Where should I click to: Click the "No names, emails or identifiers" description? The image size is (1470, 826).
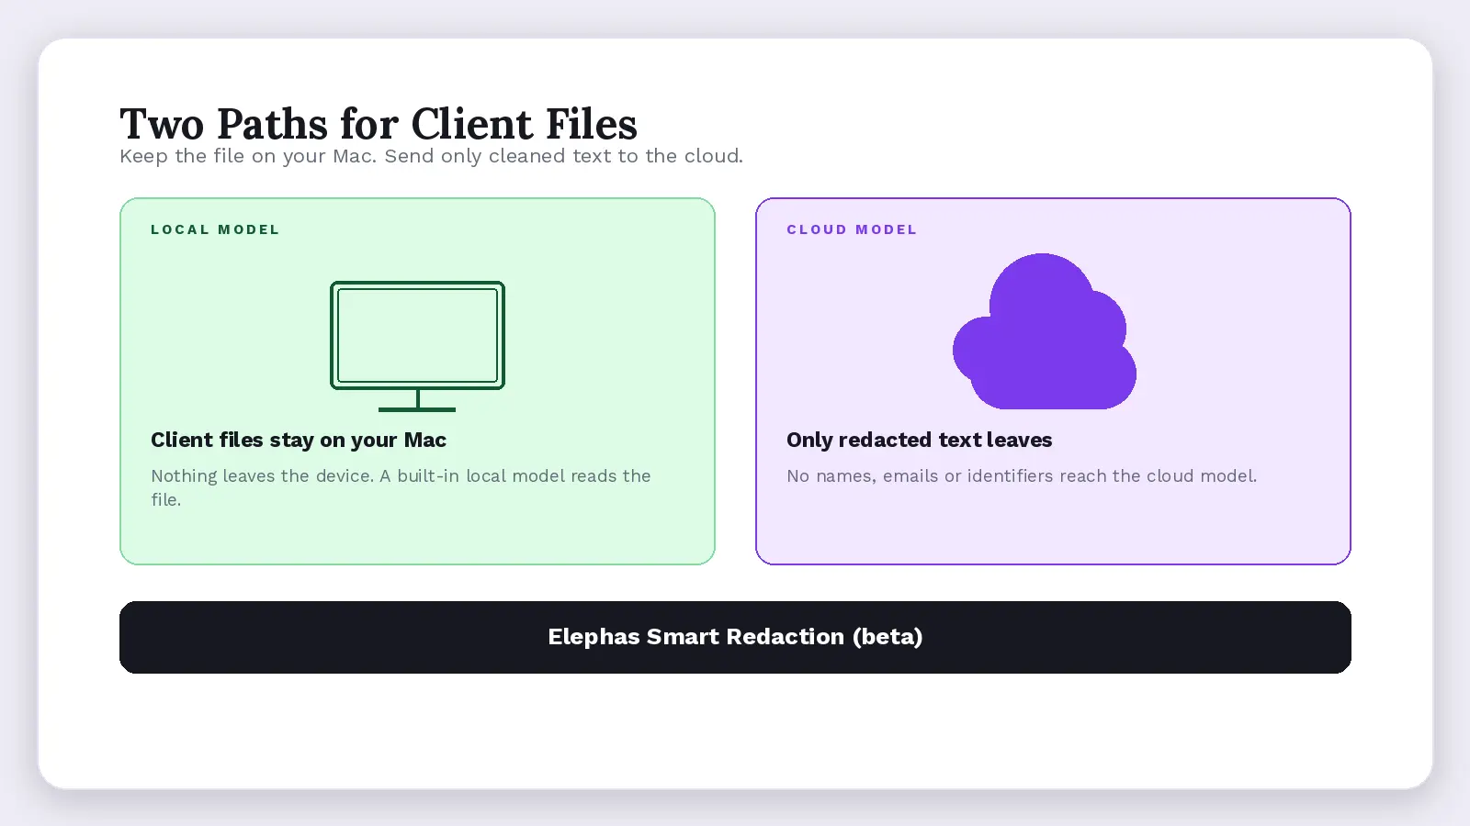[x=1022, y=475]
